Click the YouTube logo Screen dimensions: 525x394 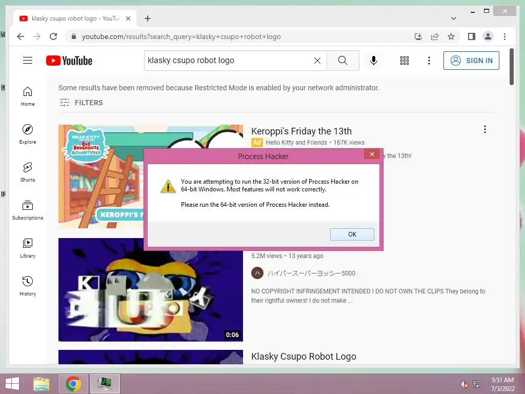pos(69,61)
